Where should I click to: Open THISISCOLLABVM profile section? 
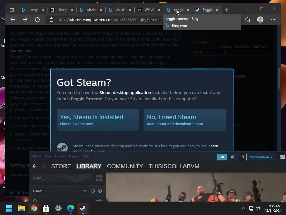pyautogui.click(x=174, y=166)
